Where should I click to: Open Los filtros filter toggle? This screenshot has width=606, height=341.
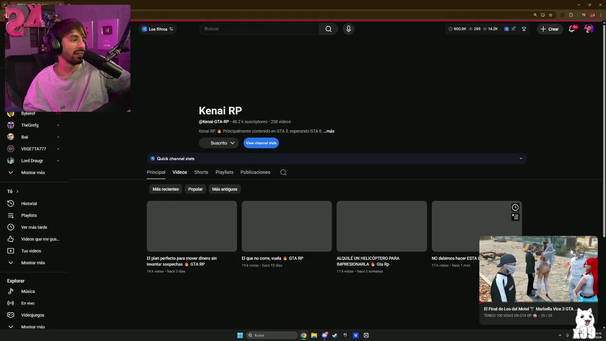pyautogui.click(x=158, y=29)
